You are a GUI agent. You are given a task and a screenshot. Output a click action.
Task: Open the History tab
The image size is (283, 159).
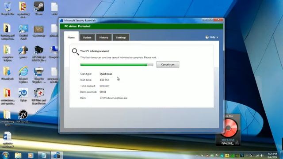pyautogui.click(x=103, y=37)
